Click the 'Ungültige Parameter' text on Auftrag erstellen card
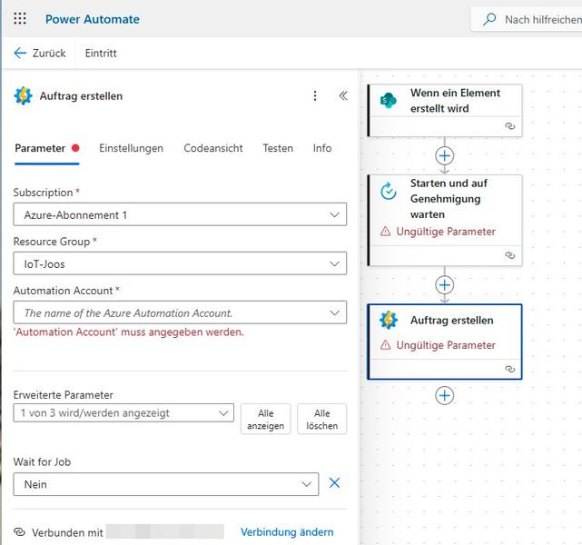Screen dimensions: 582x545 [x=446, y=345]
